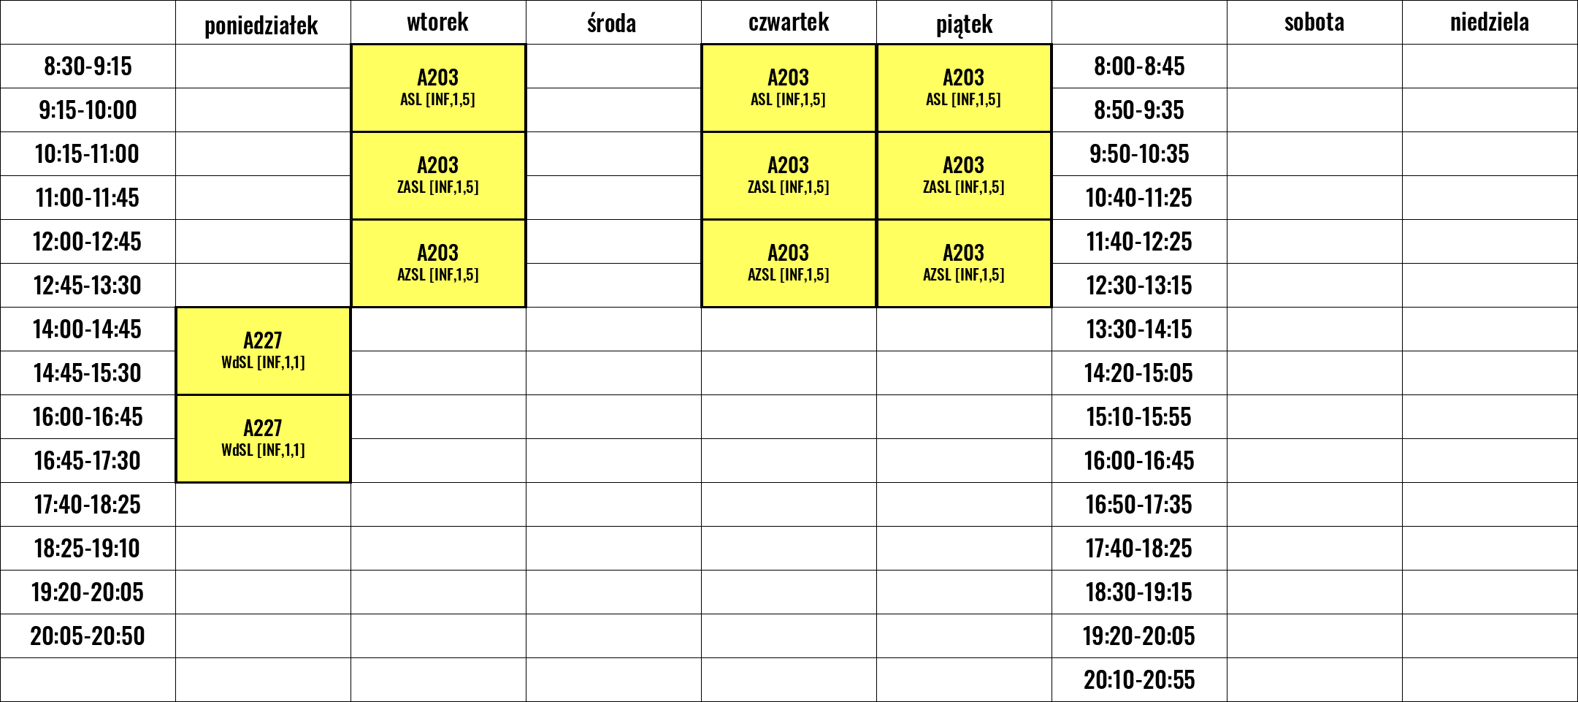Select the ASL class block on czwartek
This screenshot has width=1578, height=702.
pyautogui.click(x=789, y=88)
